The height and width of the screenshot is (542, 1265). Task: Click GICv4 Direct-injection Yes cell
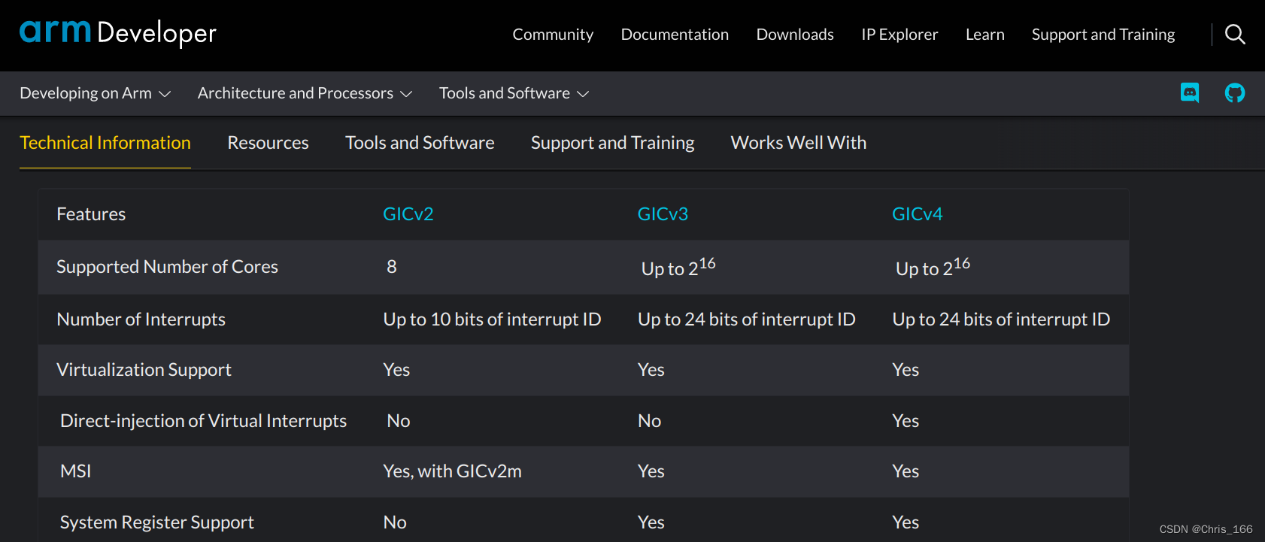(x=906, y=421)
